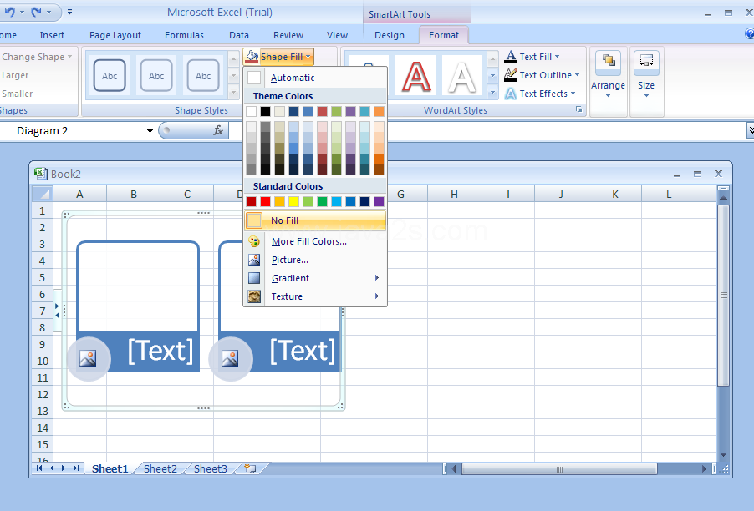Click the Shape Fill paint bucket icon
The image size is (754, 511).
(x=252, y=57)
